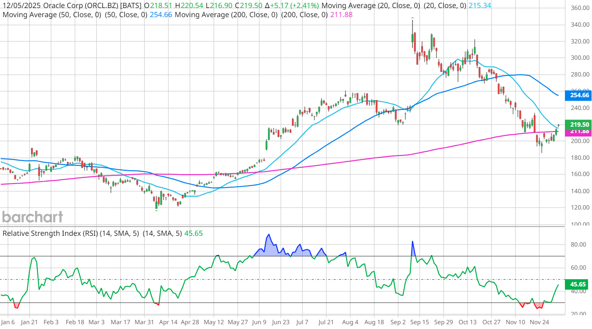
Task: Click the 360.00 price axis label
Action: pos(580,8)
